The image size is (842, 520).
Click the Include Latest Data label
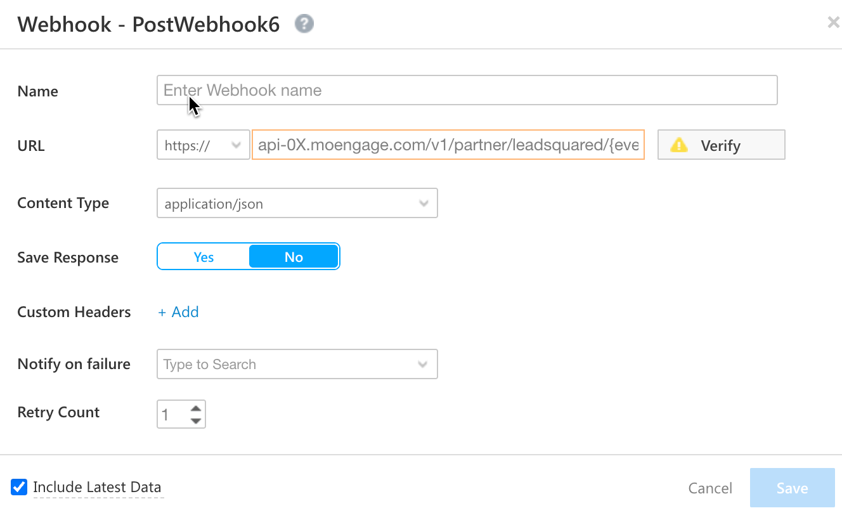coord(97,487)
